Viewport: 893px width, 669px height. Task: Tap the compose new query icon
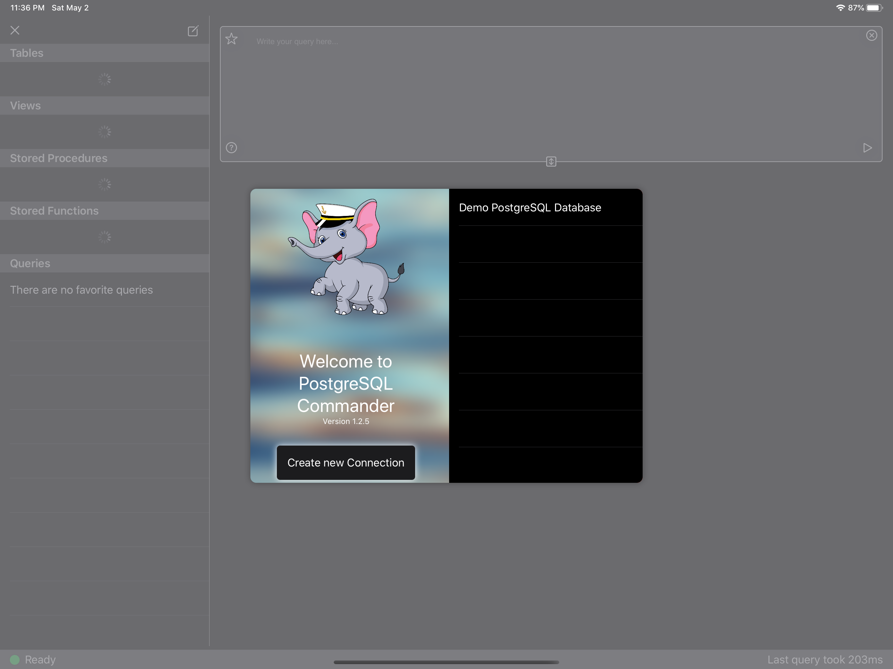[193, 31]
